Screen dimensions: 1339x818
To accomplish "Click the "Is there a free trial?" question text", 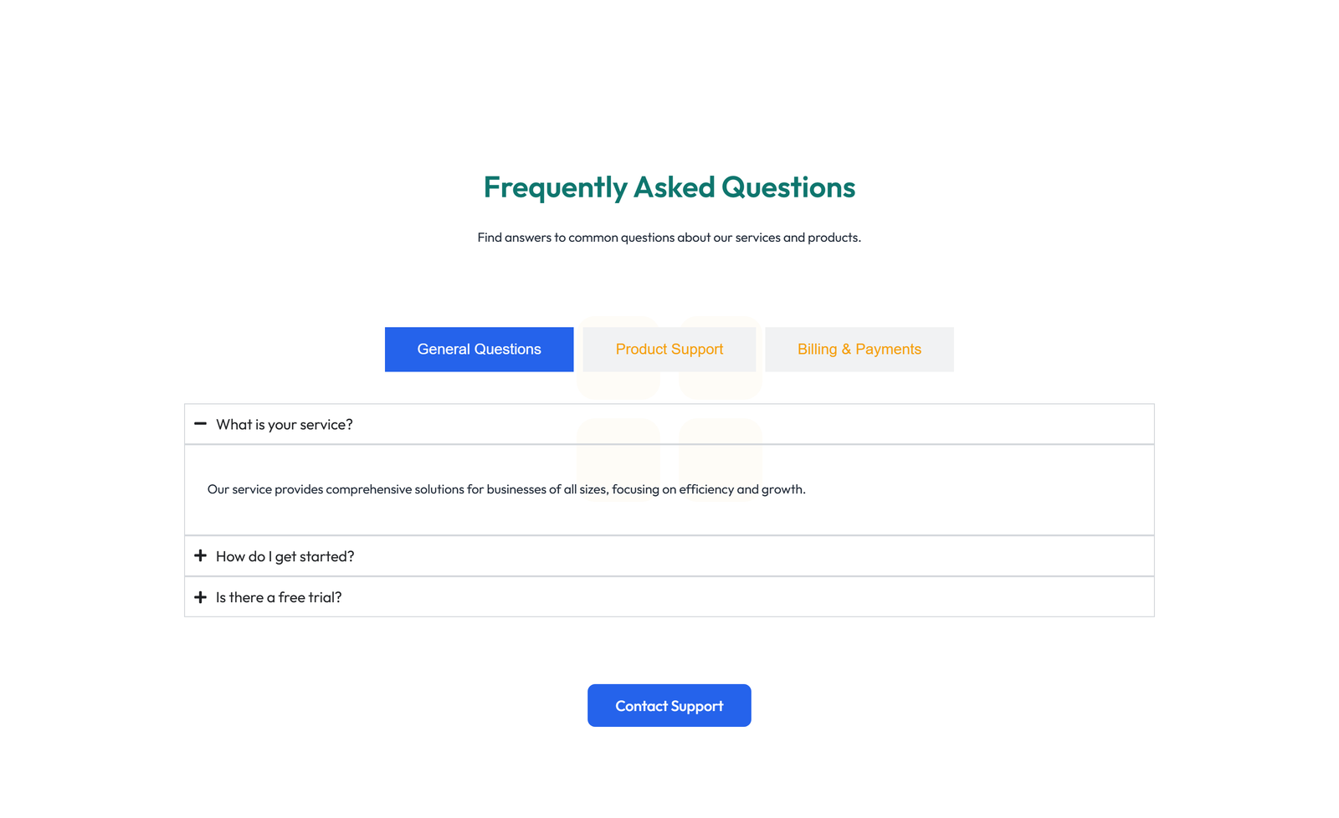I will (279, 596).
